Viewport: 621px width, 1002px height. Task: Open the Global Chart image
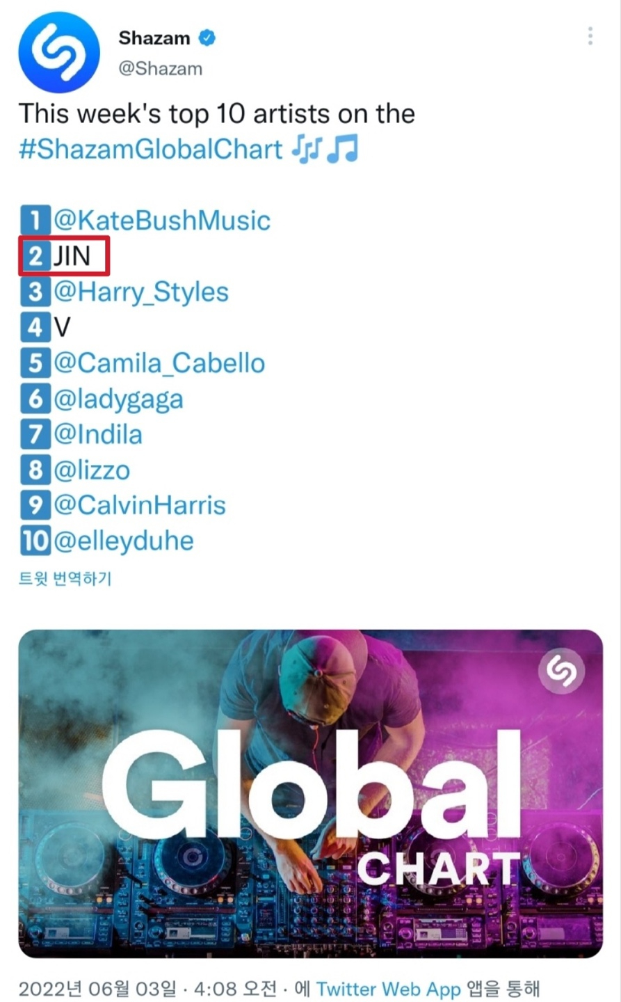[x=310, y=793]
